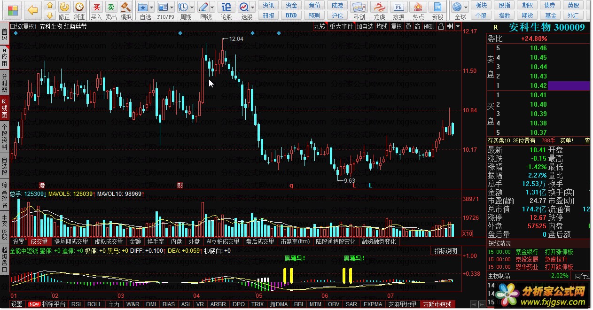Viewport: 593px width, 310px height.
Task: Select the RSI indicator tab
Action: click(x=76, y=304)
